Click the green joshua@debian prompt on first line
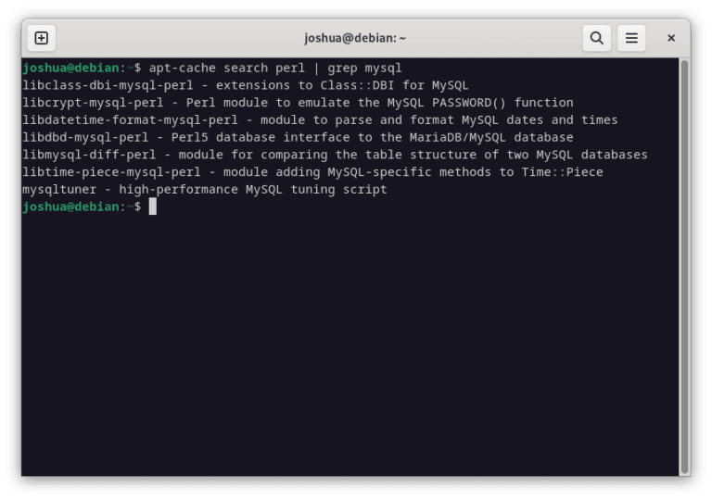712x500 pixels. tap(70, 69)
